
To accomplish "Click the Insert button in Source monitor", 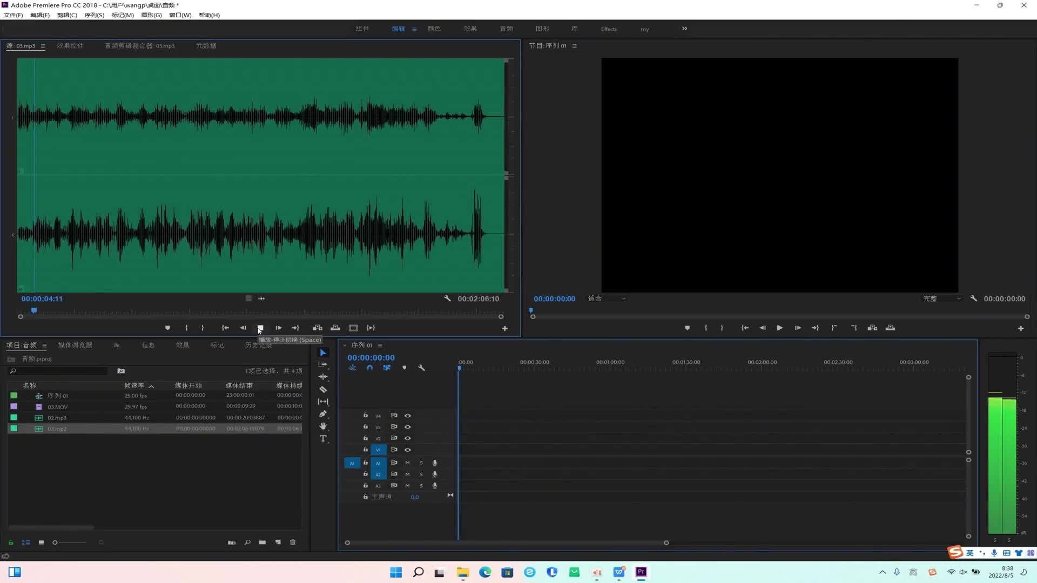I will [318, 328].
